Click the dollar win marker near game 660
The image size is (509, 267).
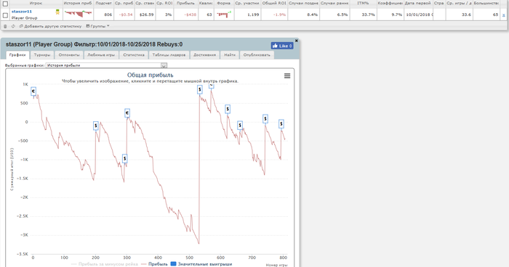(x=240, y=125)
